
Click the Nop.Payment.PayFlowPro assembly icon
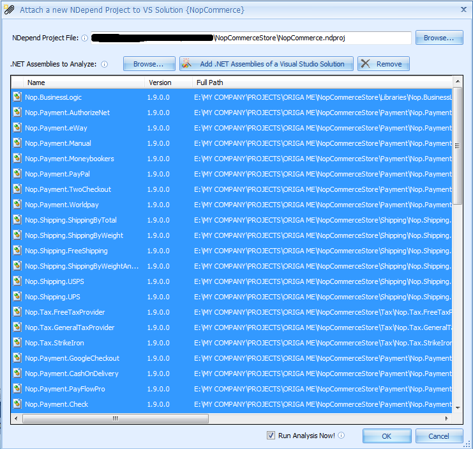click(17, 389)
